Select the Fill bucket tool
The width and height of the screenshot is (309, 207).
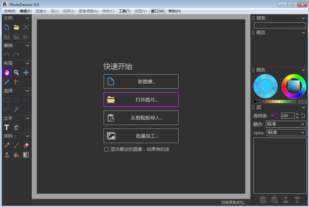[16, 154]
